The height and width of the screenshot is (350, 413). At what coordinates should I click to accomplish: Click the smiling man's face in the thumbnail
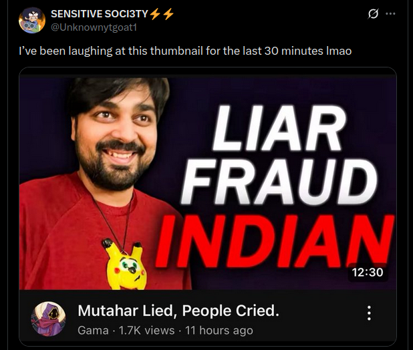117,137
